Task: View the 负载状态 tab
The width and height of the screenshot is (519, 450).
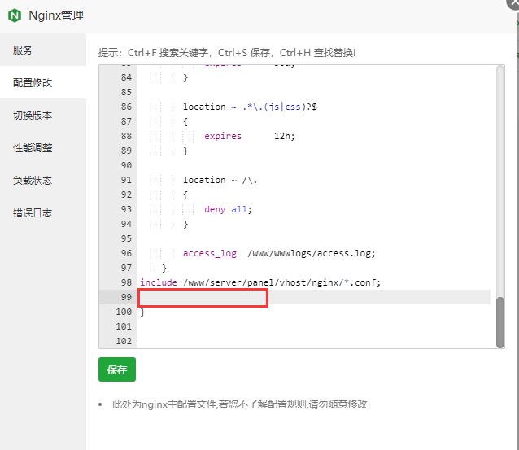Action: pyautogui.click(x=43, y=180)
